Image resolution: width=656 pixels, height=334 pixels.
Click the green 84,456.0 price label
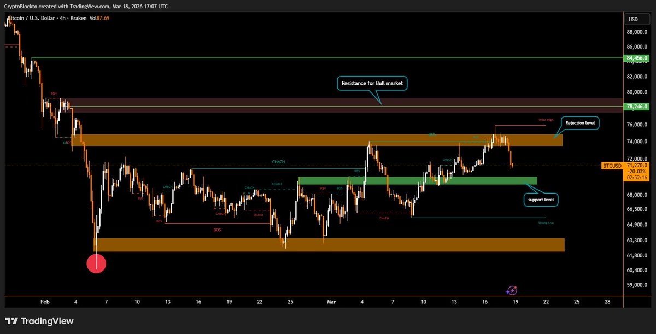coord(637,58)
